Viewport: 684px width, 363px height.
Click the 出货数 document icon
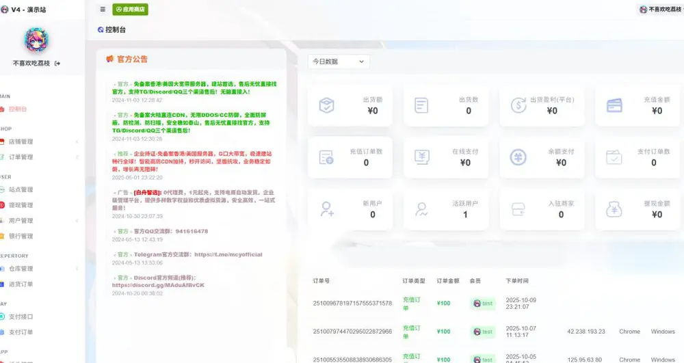point(421,105)
